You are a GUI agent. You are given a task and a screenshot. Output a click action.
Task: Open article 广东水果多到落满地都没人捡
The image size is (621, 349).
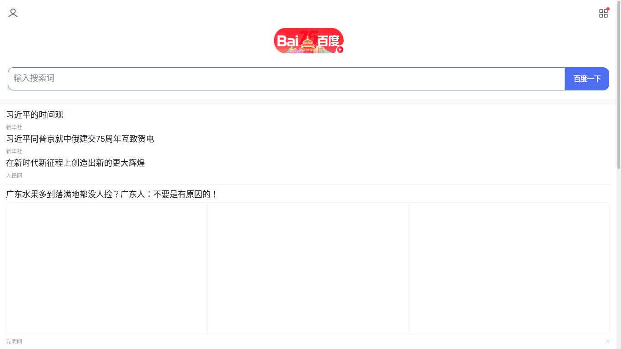[112, 194]
